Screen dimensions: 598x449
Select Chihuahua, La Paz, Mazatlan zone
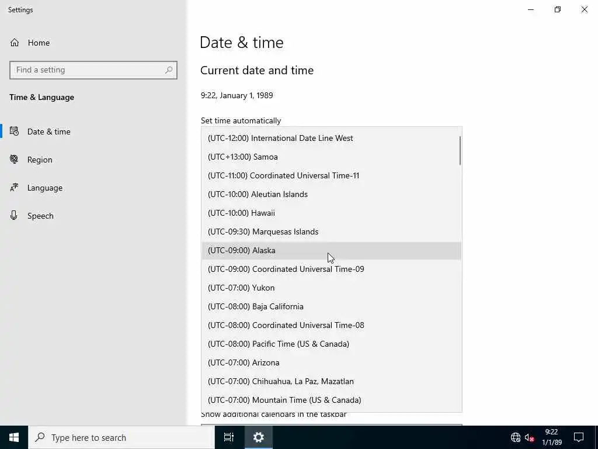pyautogui.click(x=332, y=381)
